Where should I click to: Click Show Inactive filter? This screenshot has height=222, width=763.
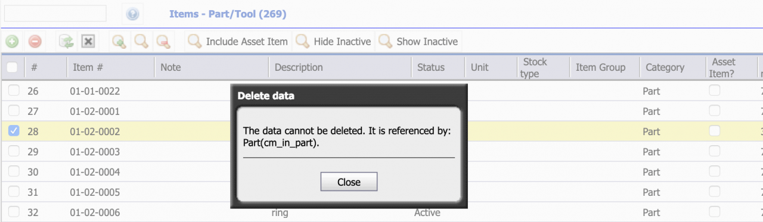tap(419, 42)
